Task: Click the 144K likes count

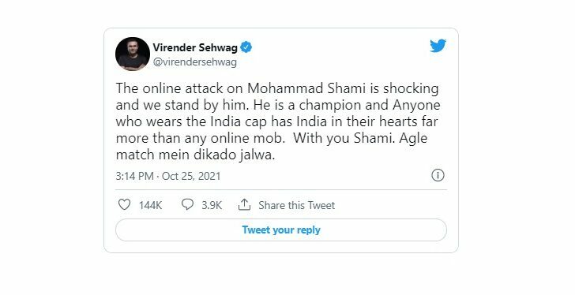Action: pos(150,205)
